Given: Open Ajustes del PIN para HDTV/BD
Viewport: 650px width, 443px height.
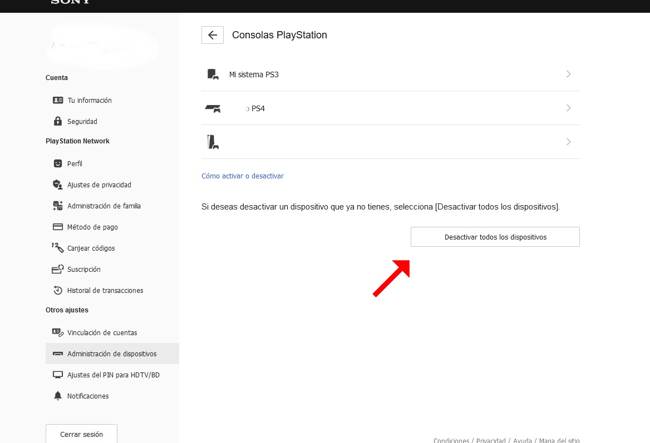Looking at the screenshot, I should pos(113,375).
